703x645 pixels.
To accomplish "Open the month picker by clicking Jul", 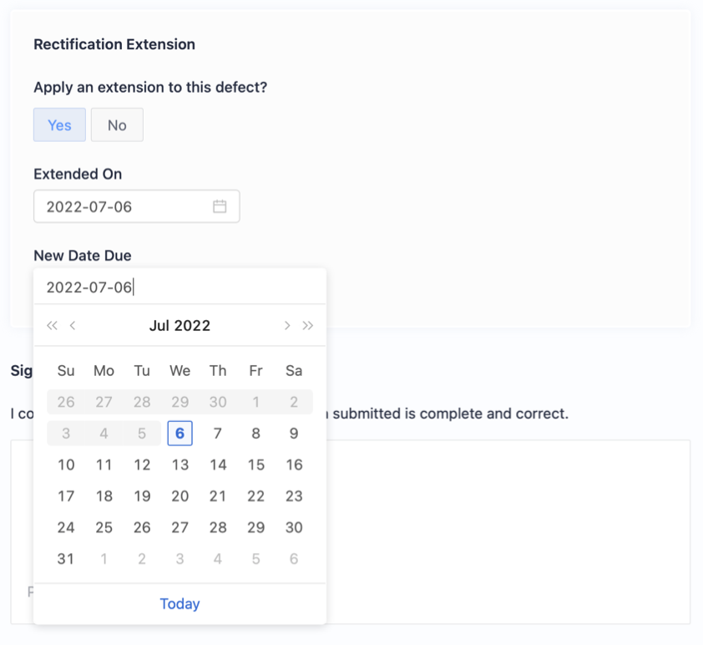I will [159, 326].
